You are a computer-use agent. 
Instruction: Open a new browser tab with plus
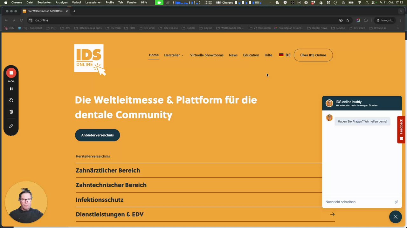[74, 11]
